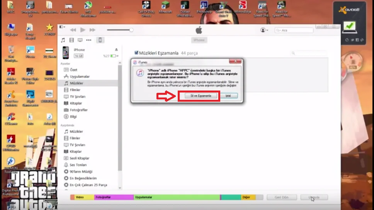Click Uygulamalar segment in storage bar
This screenshot has height=210, width=374.
tap(177, 197)
